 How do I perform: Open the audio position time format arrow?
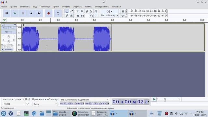point(149,102)
